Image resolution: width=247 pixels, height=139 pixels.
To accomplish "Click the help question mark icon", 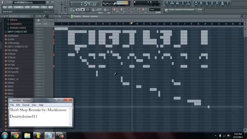I will tap(228, 3).
